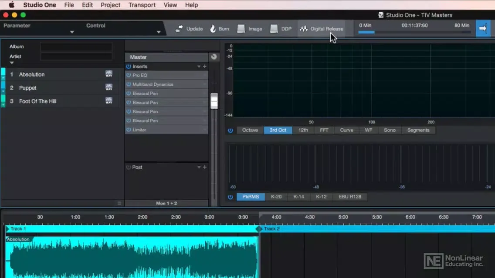
Task: Toggle the Inserts power button
Action: point(129,67)
